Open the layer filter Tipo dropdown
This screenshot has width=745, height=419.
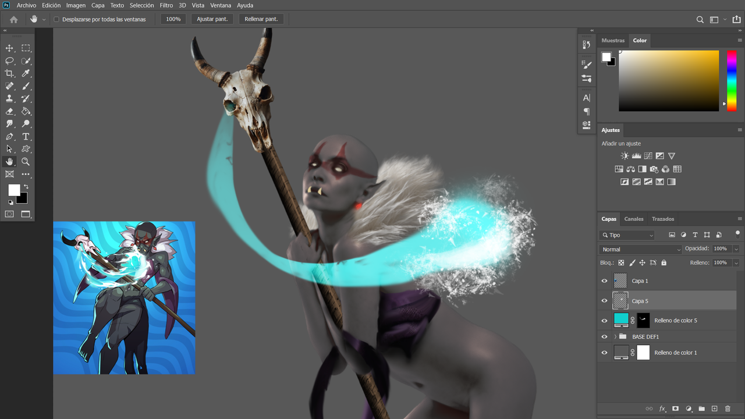pyautogui.click(x=627, y=235)
